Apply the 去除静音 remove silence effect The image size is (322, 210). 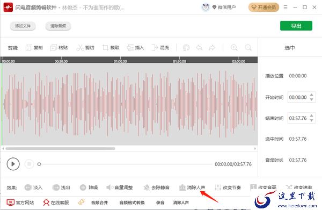pos(157,187)
